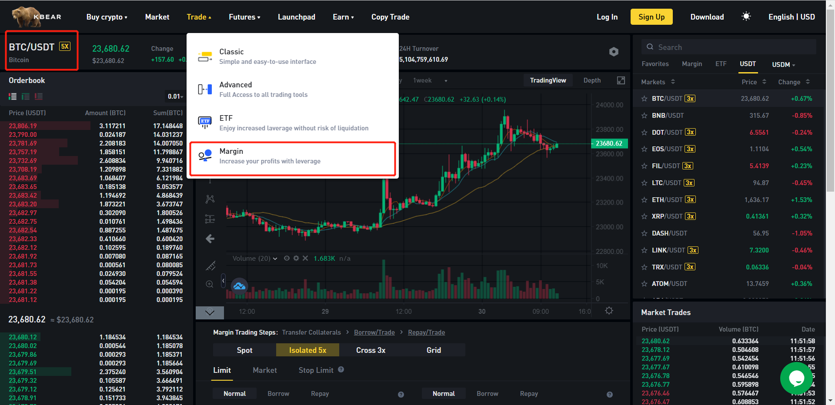
Task: Favorite EOS/USDT with its star
Action: (x=645, y=149)
